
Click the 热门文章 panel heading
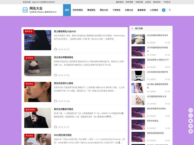point(139,28)
